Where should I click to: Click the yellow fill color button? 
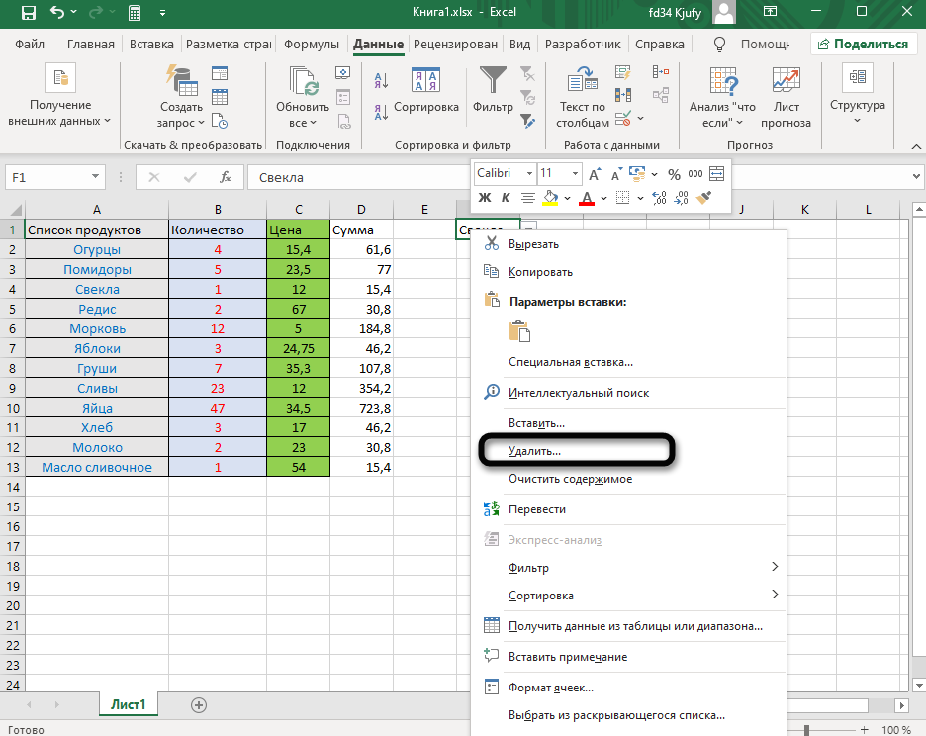click(550, 198)
